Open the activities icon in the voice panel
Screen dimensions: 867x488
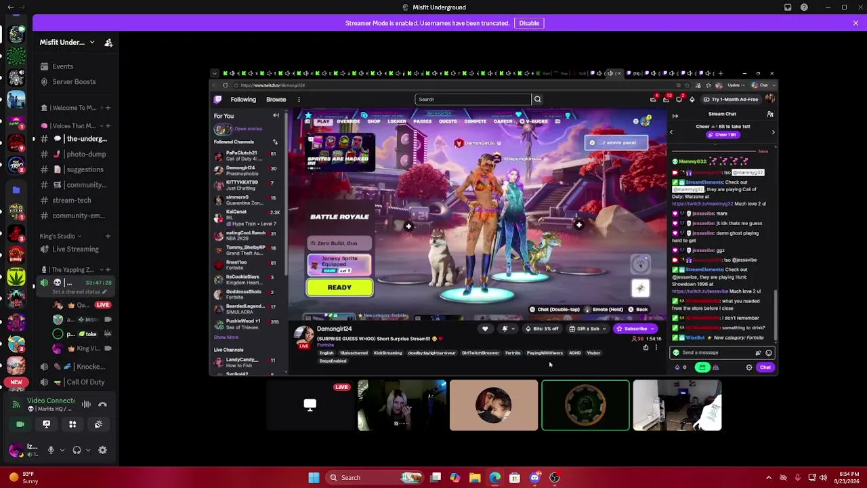point(72,424)
